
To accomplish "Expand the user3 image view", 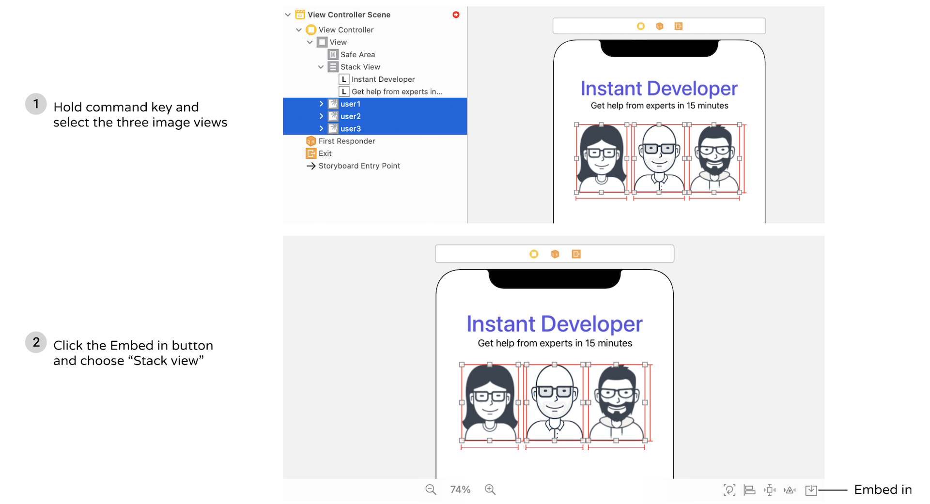I will 321,129.
